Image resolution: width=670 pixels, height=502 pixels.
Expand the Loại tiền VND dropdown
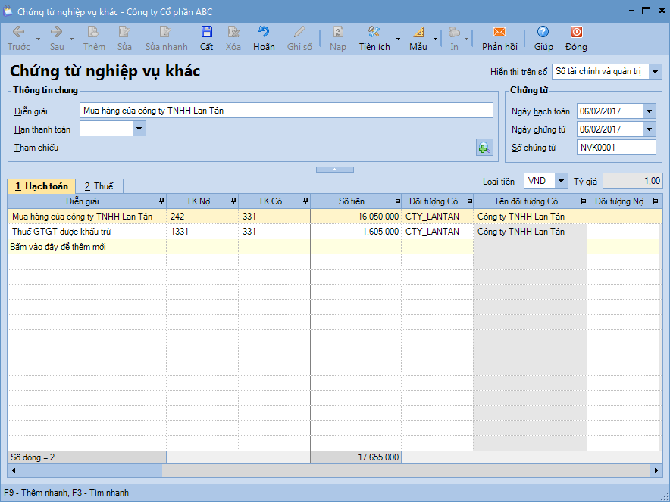coord(560,182)
